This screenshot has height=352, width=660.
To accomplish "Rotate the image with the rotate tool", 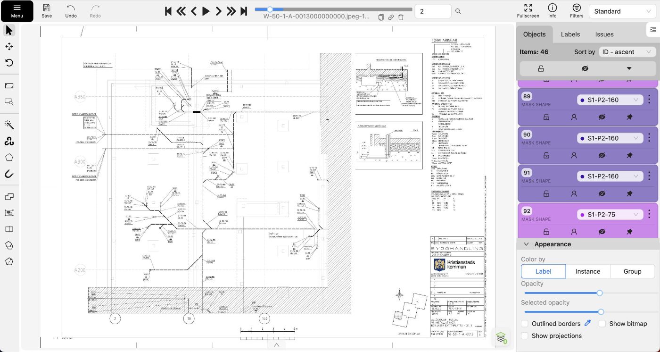I will click(9, 63).
